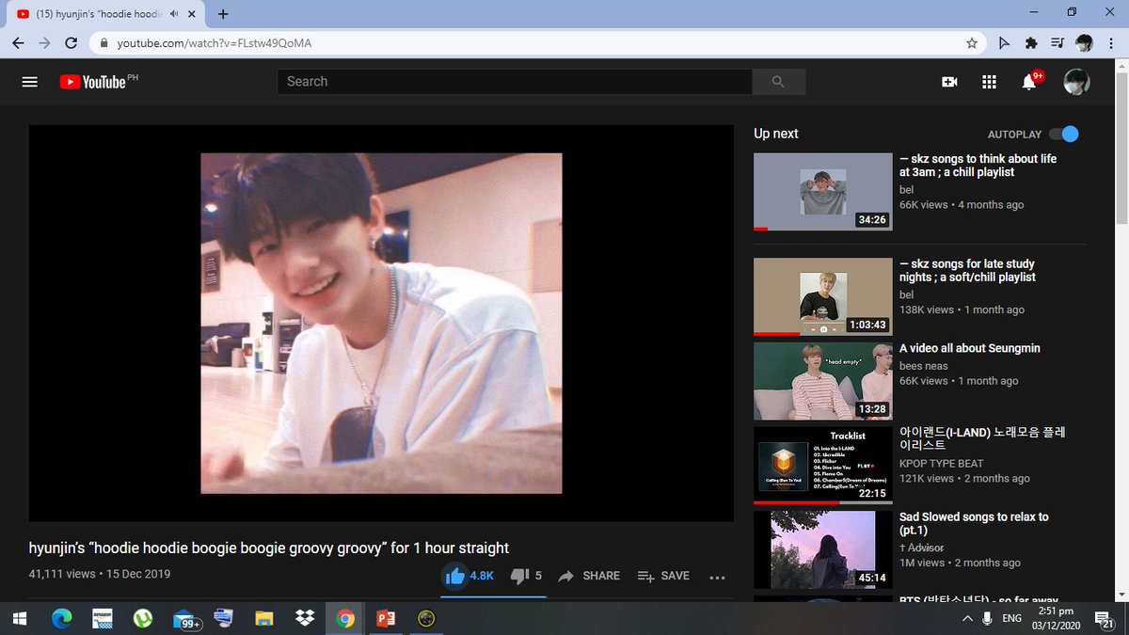Share the video using SHARE
The image size is (1129, 635).
click(589, 576)
